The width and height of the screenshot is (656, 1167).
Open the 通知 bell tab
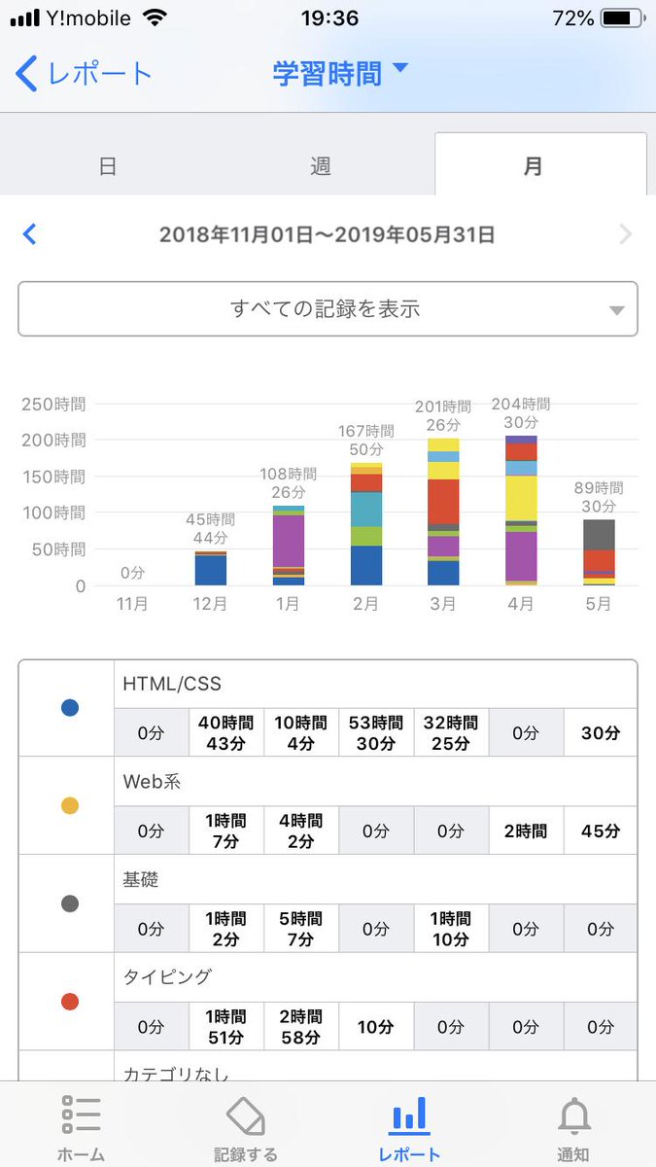573,1128
